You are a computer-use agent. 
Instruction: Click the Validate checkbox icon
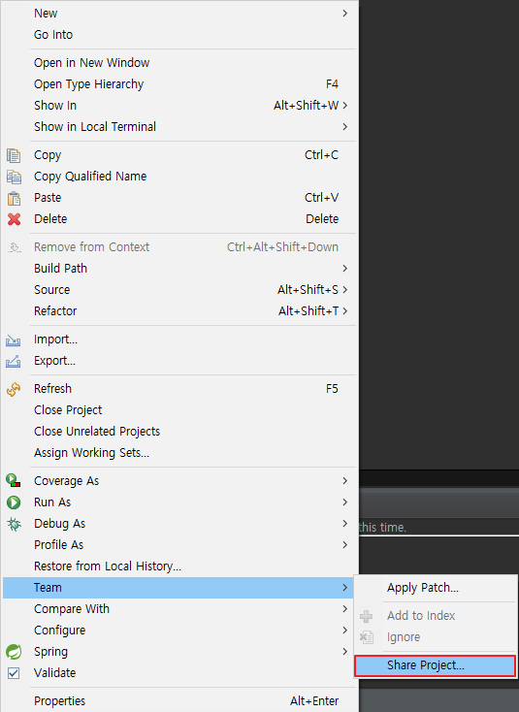click(x=14, y=673)
